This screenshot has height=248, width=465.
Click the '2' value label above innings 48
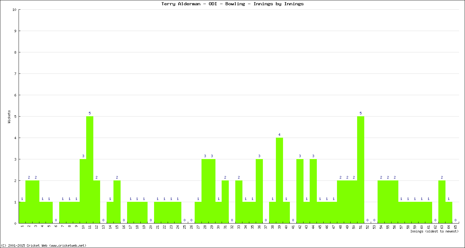[340, 177]
